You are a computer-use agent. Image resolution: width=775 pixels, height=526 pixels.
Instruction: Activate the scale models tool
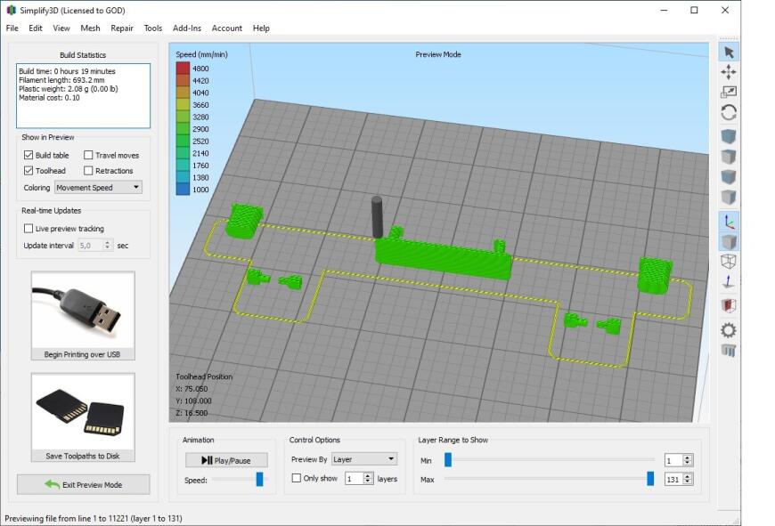point(729,93)
